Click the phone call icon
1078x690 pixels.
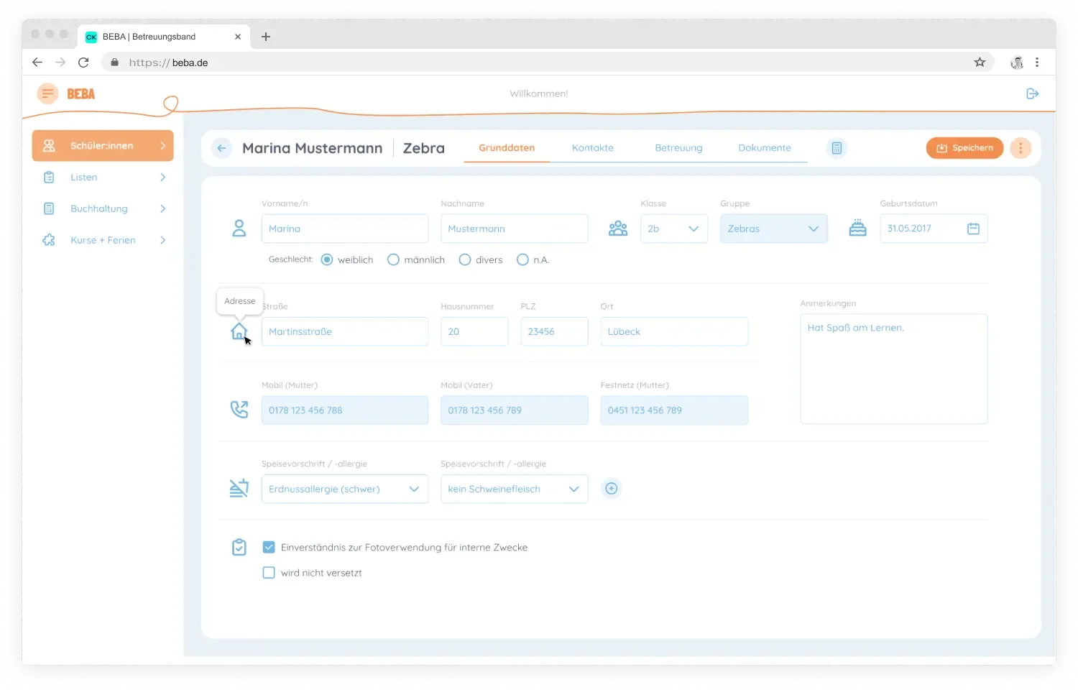(239, 410)
